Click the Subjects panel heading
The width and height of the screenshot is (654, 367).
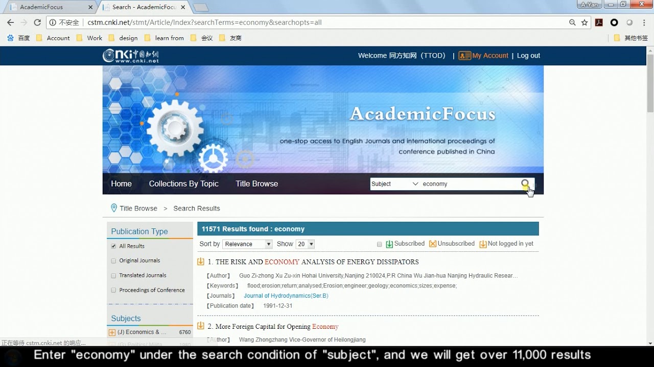point(126,319)
